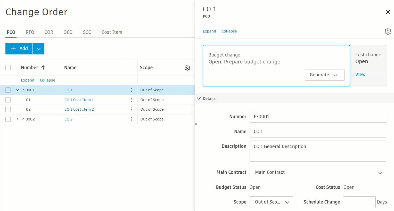The image size is (394, 211).
Task: Open more options for CO 1 row
Action: (x=131, y=90)
